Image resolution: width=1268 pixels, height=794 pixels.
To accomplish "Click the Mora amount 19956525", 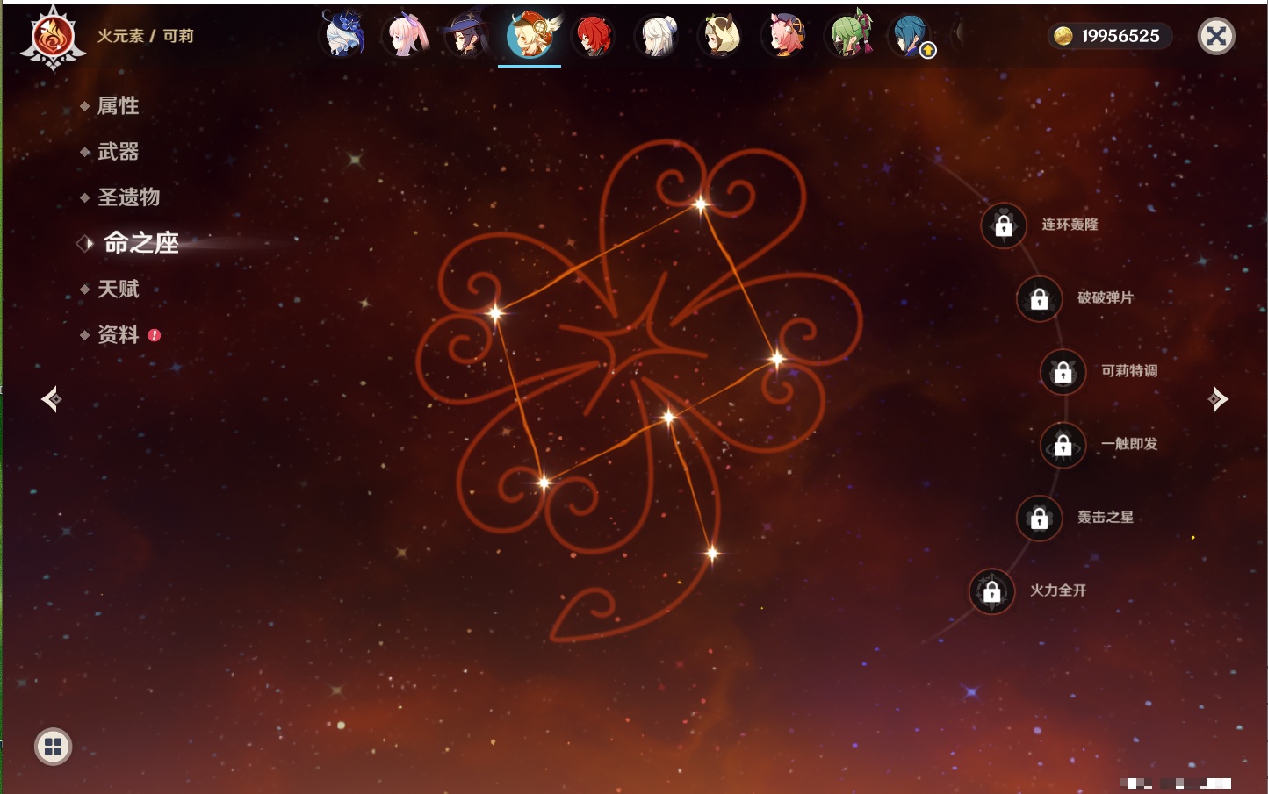I will point(1120,36).
